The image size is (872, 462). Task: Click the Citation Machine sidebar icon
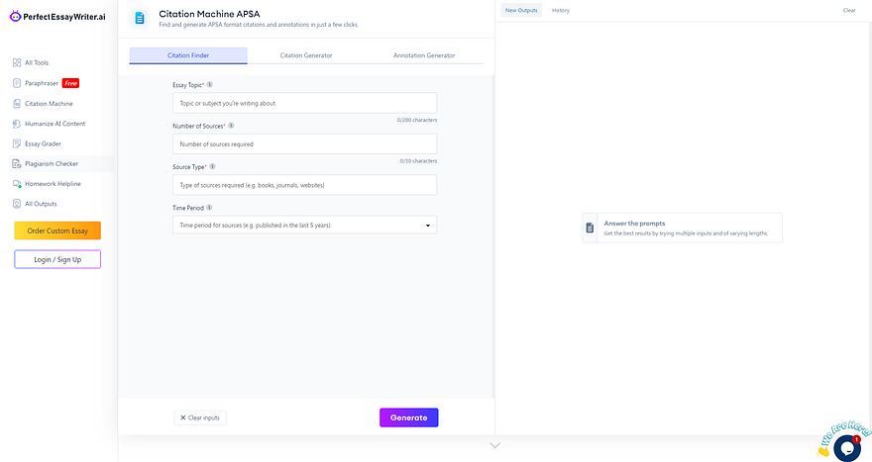[x=17, y=103]
